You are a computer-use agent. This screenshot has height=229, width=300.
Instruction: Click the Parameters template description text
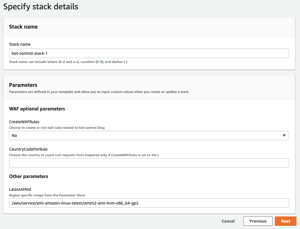click(99, 92)
